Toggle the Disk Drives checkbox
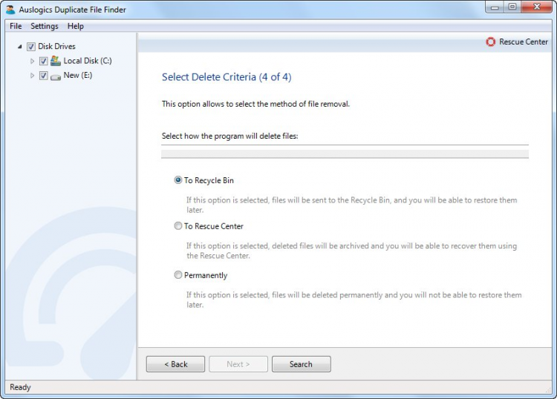Image resolution: width=557 pixels, height=399 pixels. point(31,47)
